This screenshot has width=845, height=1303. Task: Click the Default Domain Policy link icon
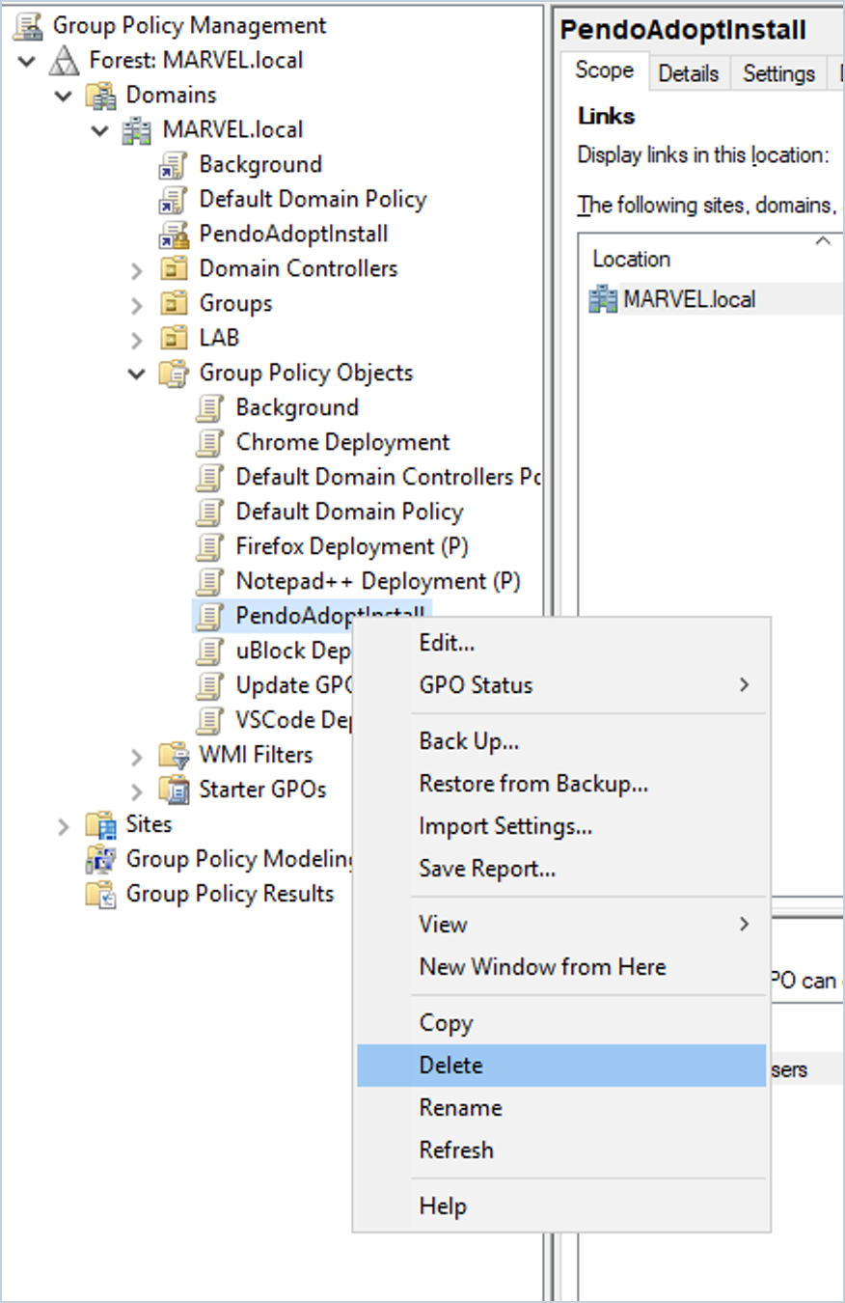(175, 200)
